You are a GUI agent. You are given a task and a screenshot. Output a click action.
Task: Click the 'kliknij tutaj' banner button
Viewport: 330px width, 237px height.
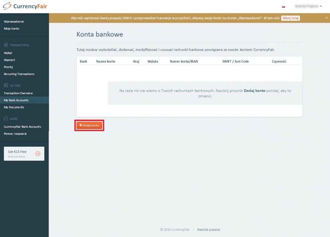click(290, 18)
